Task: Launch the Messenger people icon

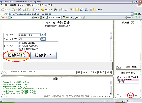Action: click(86, 9)
